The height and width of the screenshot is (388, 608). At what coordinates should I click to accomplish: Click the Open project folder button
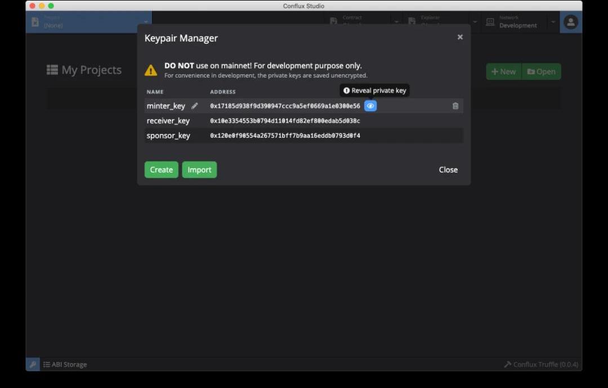(x=542, y=71)
